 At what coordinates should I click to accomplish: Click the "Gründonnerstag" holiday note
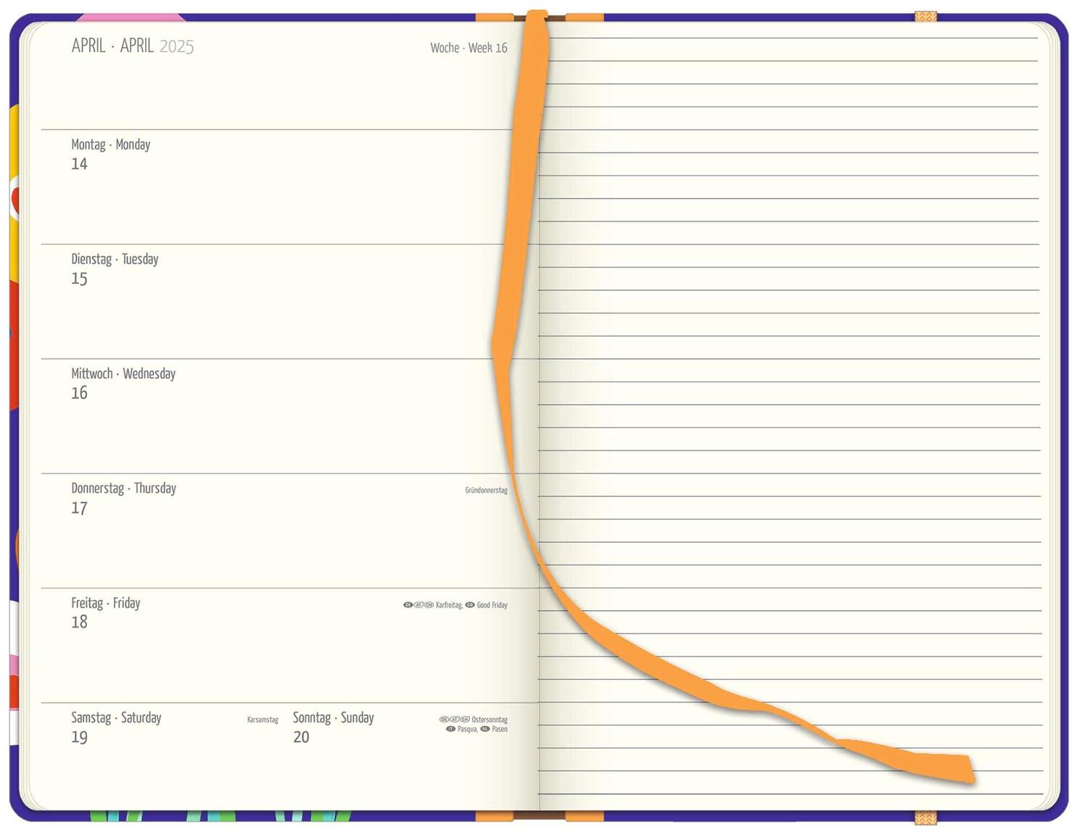click(x=486, y=490)
